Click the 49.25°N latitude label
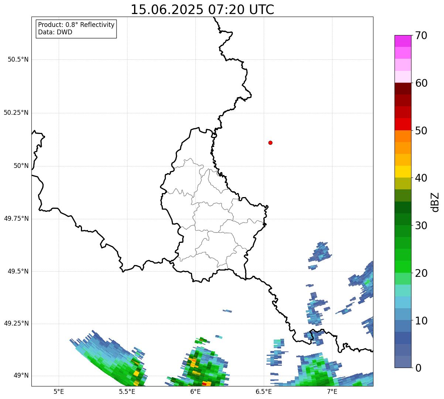Viewport: 444px width, 399px height. point(16,323)
